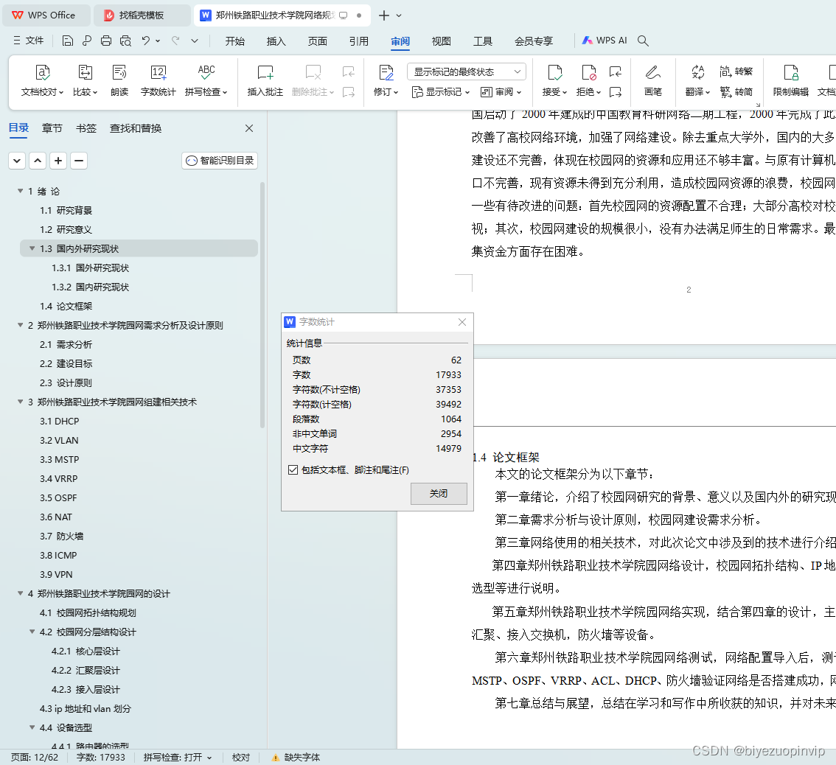Run the 拼写检查 spell check
Image resolution: width=836 pixels, height=765 pixels.
point(206,80)
